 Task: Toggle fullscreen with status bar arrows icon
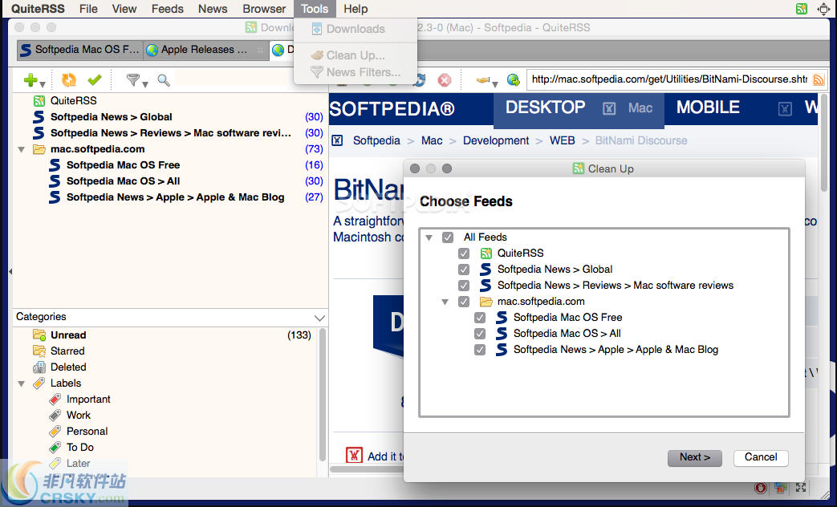[x=801, y=487]
